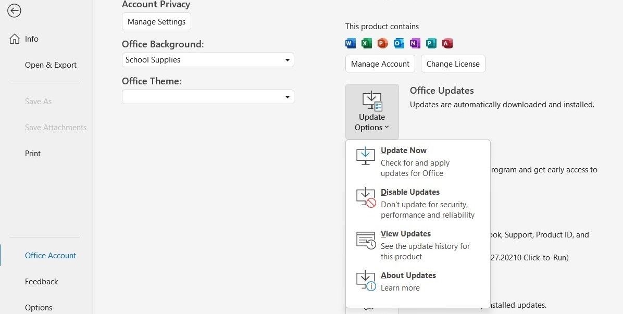The width and height of the screenshot is (623, 314).
Task: Click the Account Privacy heading
Action: [x=156, y=4]
